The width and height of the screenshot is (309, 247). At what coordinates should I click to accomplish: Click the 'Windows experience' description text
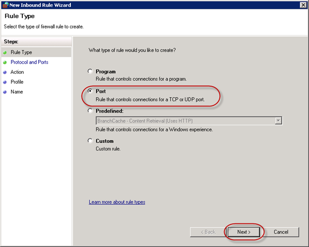pos(154,129)
